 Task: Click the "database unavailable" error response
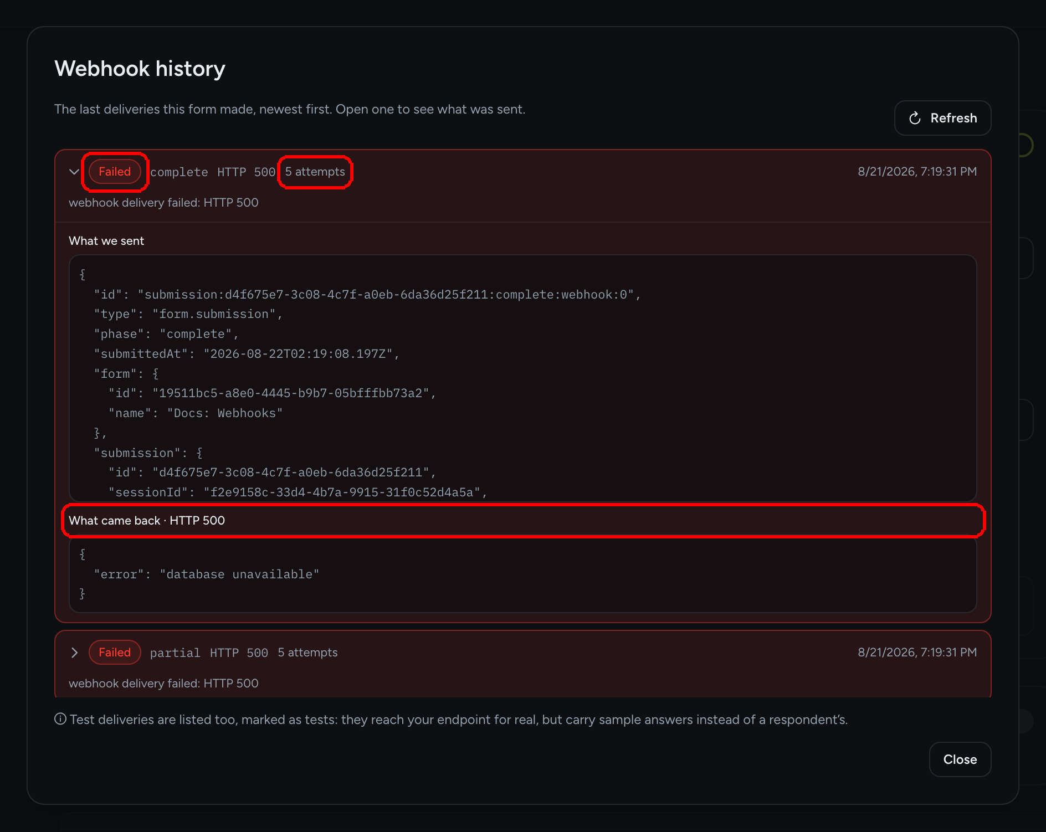coord(206,574)
